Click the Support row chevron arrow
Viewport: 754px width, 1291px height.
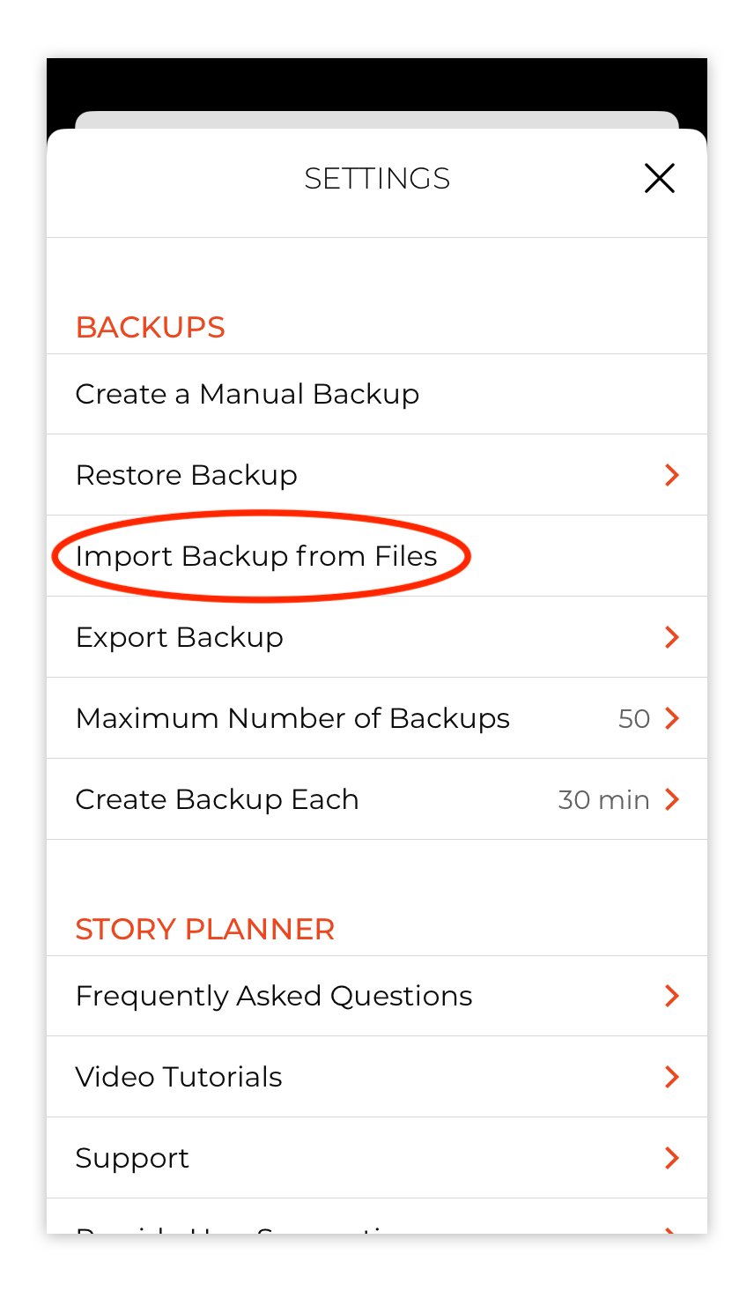(672, 1158)
